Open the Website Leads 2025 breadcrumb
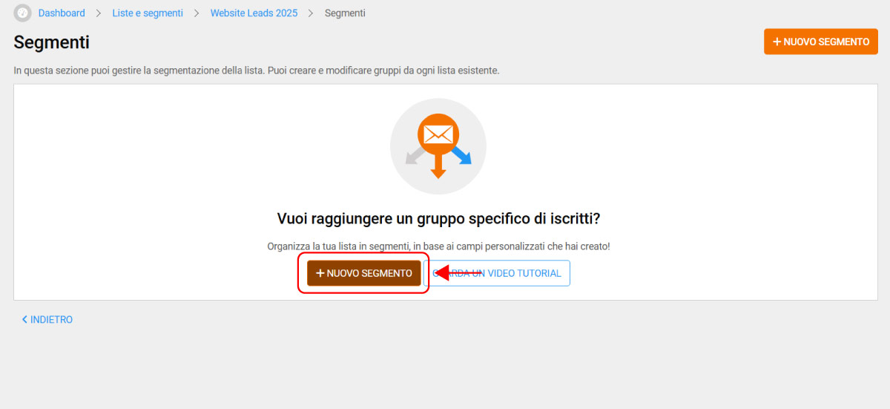The height and width of the screenshot is (409, 890). 253,13
